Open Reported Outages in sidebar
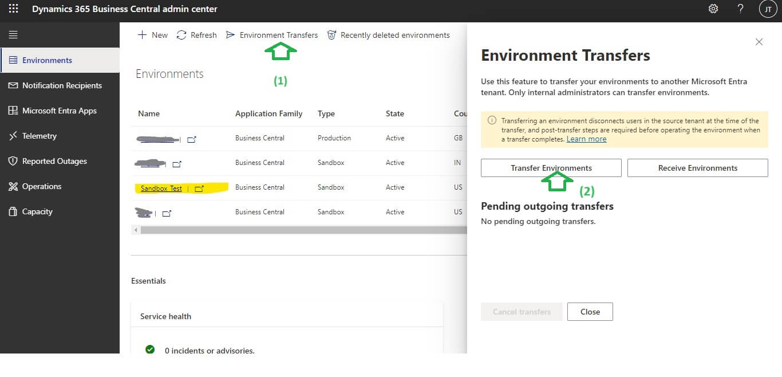The width and height of the screenshot is (782, 377). [x=60, y=161]
